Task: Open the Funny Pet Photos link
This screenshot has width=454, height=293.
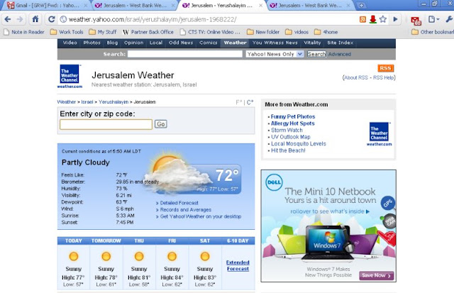Action: [293, 116]
